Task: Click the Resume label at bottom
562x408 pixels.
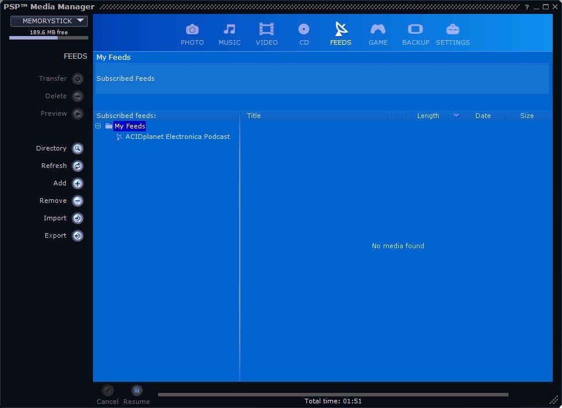Action: [x=137, y=402]
